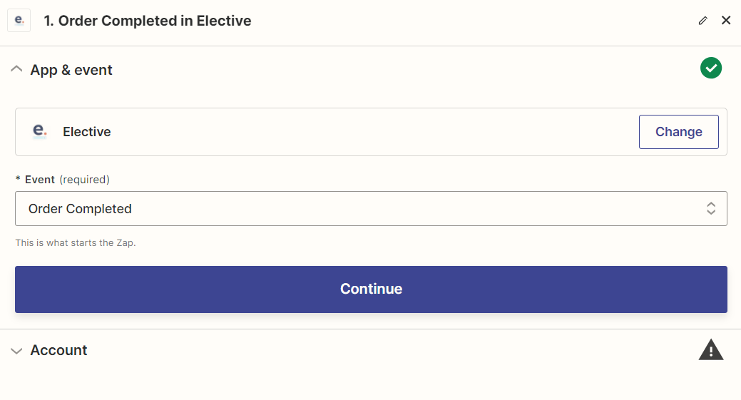Click the warning triangle beside Account

click(x=710, y=350)
